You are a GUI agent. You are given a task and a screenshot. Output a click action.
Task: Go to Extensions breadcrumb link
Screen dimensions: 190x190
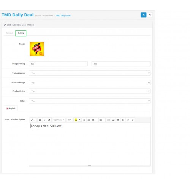click(x=48, y=16)
